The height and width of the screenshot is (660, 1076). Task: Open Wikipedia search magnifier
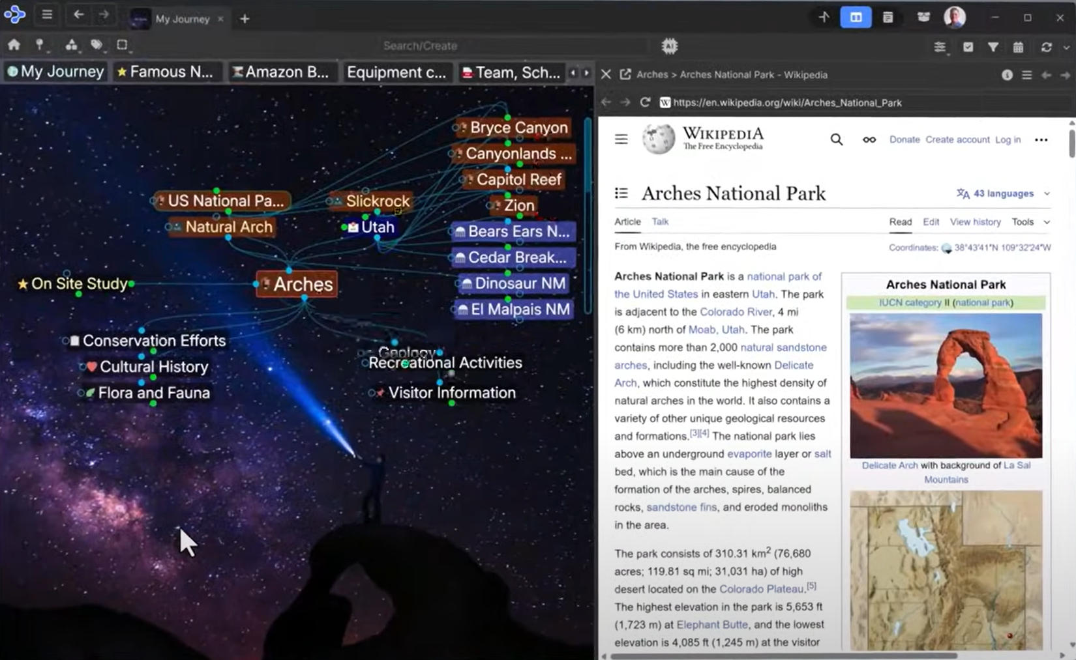pos(836,139)
